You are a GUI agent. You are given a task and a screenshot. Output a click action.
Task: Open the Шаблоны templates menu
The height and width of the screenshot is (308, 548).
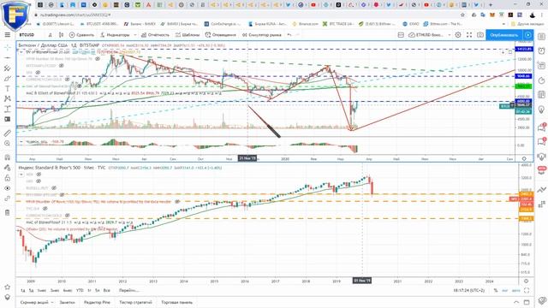[188, 35]
